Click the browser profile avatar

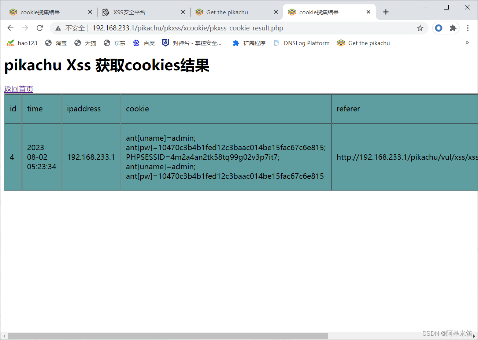438,28
